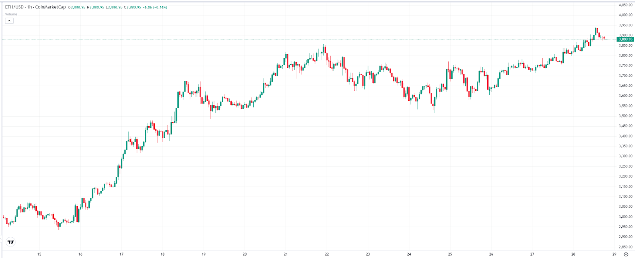Image resolution: width=638 pixels, height=258 pixels.
Task: Click the legend Close price value
Action: (133, 8)
